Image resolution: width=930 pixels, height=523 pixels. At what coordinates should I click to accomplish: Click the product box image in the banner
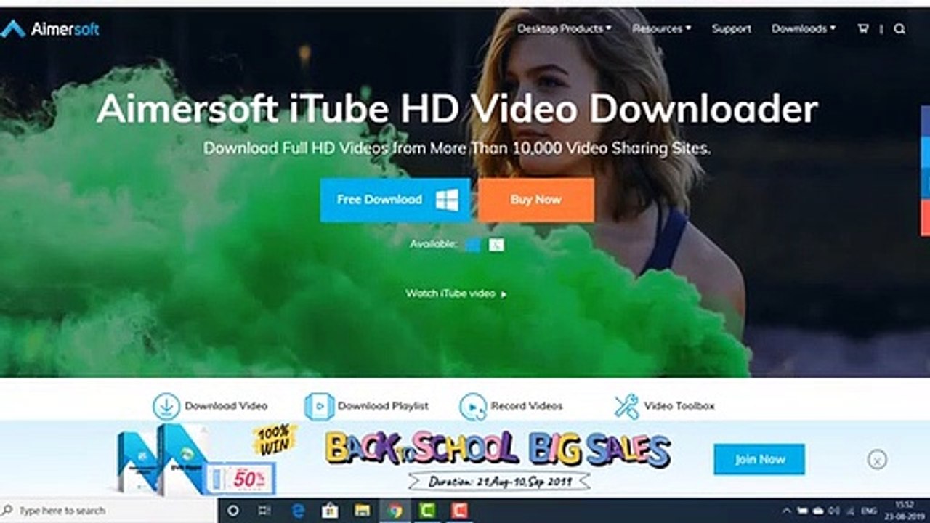pos(163,459)
